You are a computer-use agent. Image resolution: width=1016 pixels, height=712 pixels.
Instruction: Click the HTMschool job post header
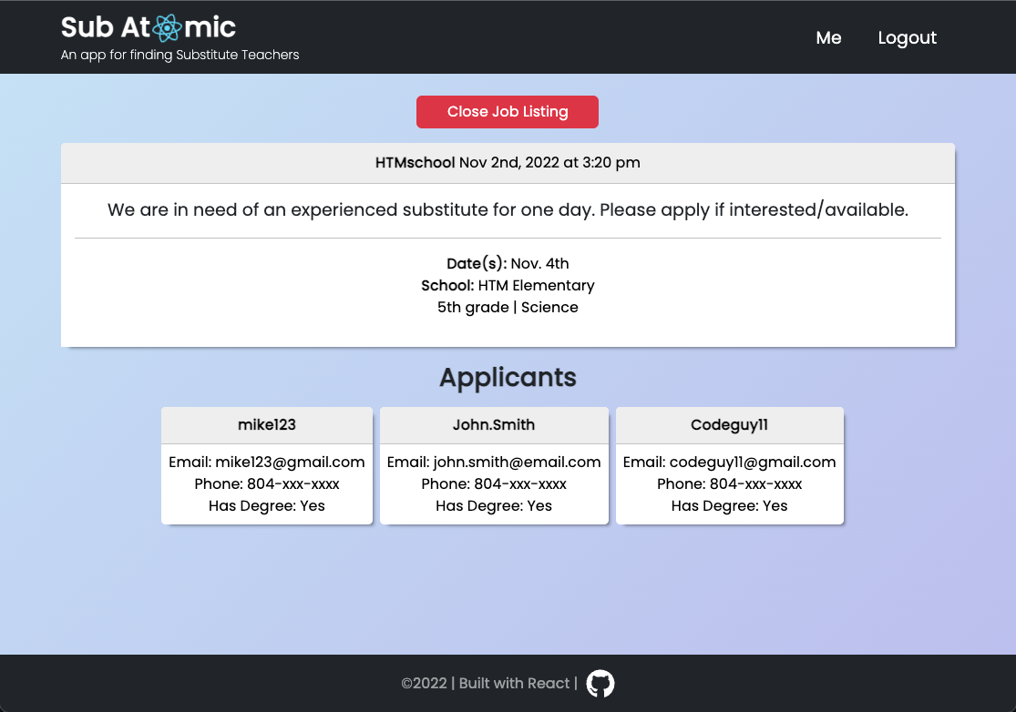tap(508, 162)
